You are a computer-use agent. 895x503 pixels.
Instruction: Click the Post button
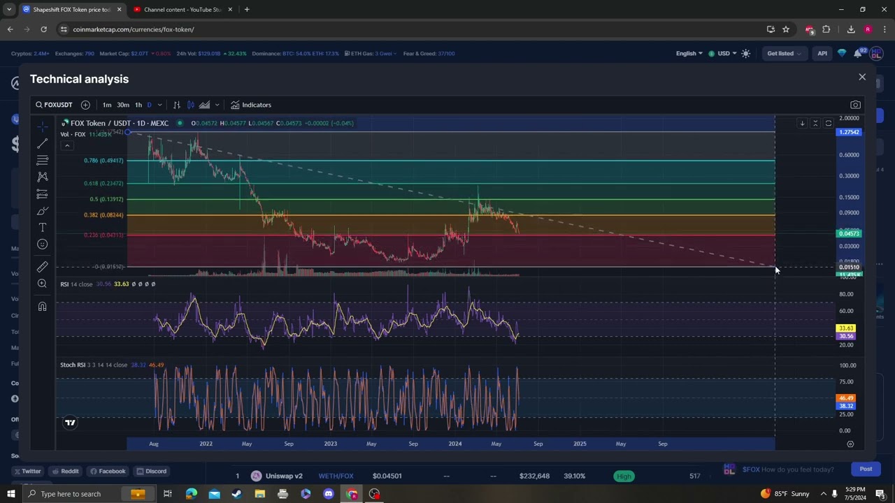(866, 469)
